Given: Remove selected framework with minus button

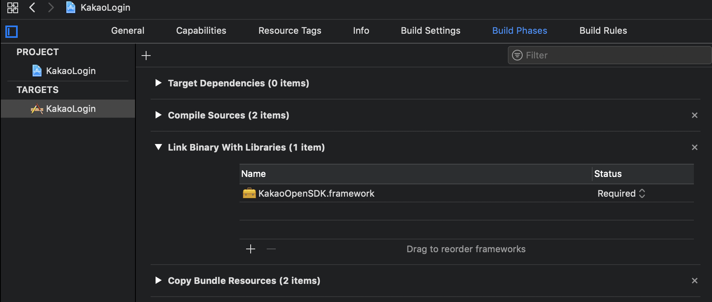Looking at the screenshot, I should 271,249.
